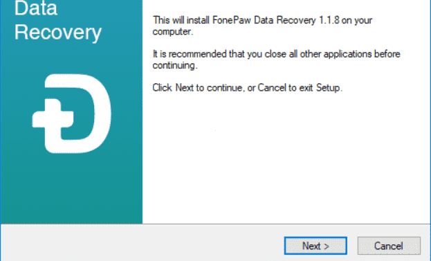The image size is (431, 261).
Task: Click empty teal area below the logo
Action: [71, 190]
